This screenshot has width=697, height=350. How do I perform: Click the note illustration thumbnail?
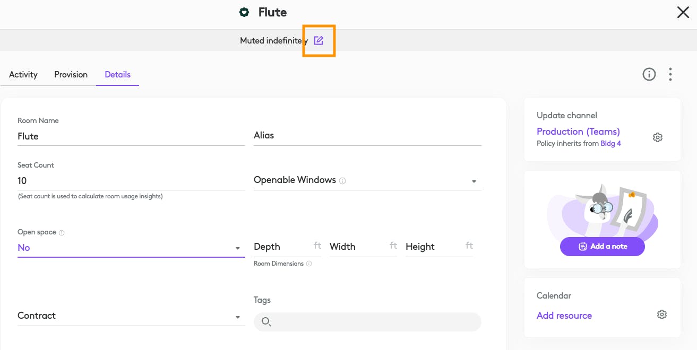[x=603, y=212]
